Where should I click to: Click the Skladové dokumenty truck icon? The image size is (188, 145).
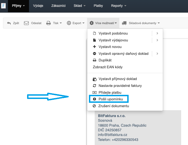124,23
